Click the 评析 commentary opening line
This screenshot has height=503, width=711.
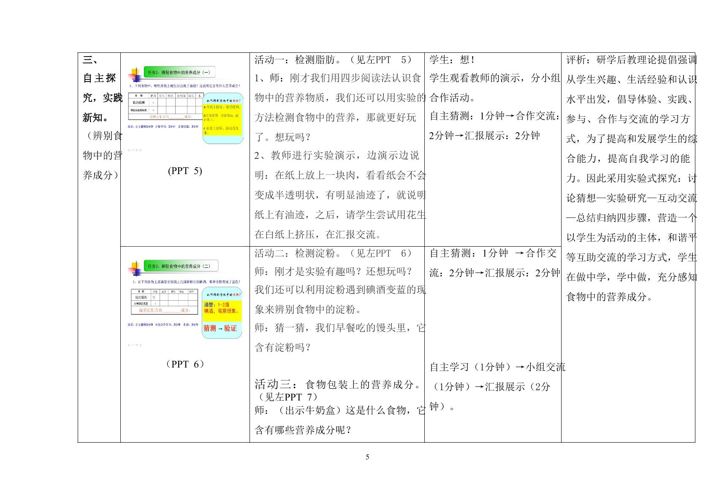pyautogui.click(x=631, y=60)
